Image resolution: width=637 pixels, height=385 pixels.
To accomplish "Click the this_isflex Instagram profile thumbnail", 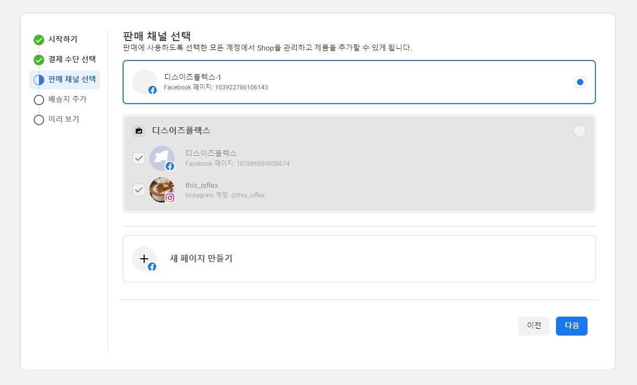I will coord(162,190).
